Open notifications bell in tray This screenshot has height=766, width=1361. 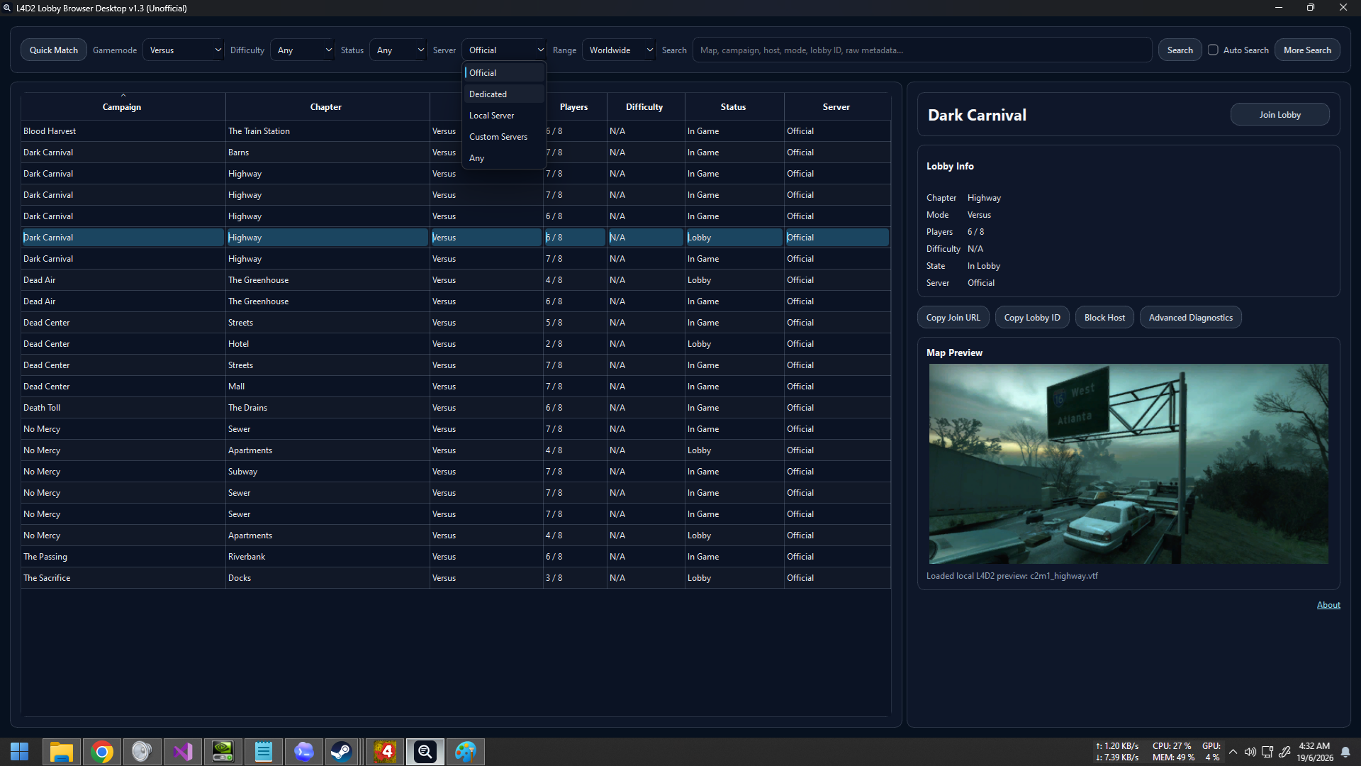1345,752
